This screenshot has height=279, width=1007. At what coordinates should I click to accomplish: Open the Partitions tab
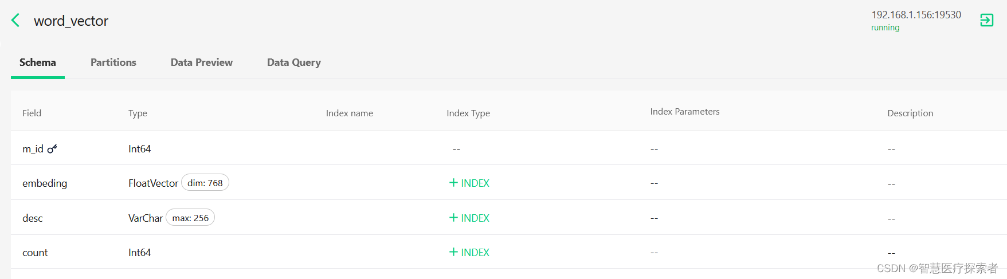pos(113,62)
